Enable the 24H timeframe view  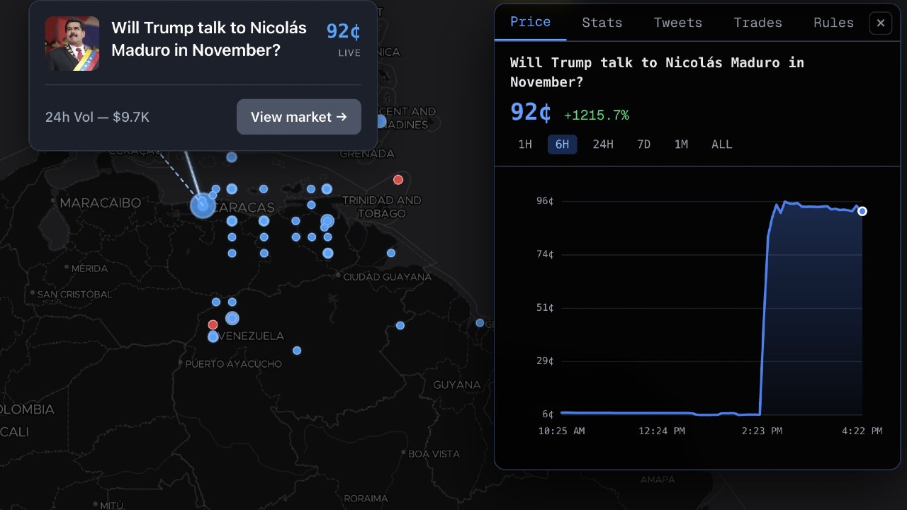click(603, 144)
